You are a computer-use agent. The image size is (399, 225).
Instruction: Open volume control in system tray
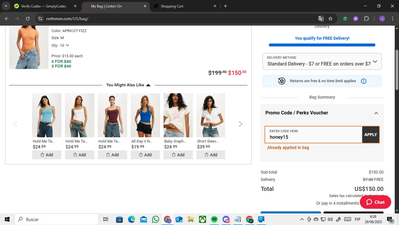330,219
